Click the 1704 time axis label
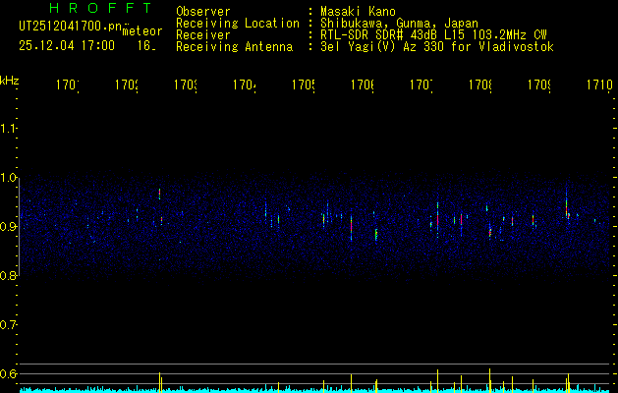Screen dimensions: 618x393 [x=245, y=84]
